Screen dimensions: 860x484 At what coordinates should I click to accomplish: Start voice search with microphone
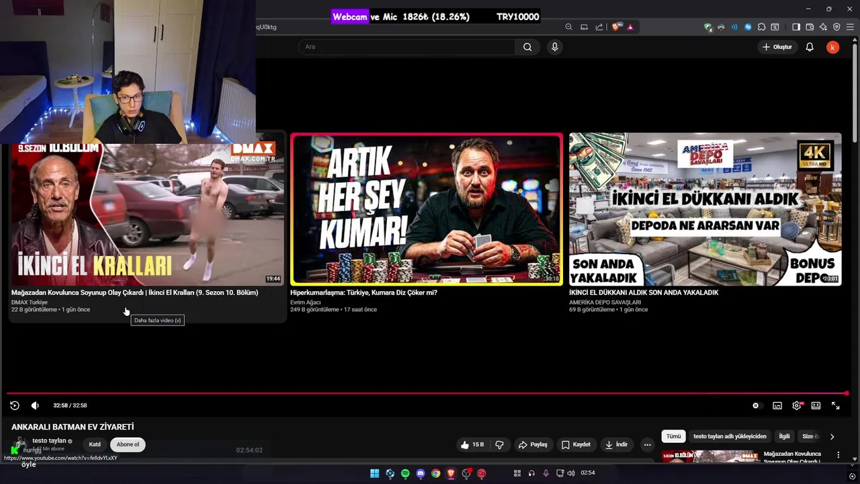point(554,47)
